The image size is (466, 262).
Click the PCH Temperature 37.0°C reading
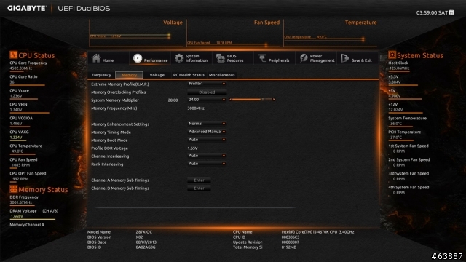pyautogui.click(x=396, y=138)
